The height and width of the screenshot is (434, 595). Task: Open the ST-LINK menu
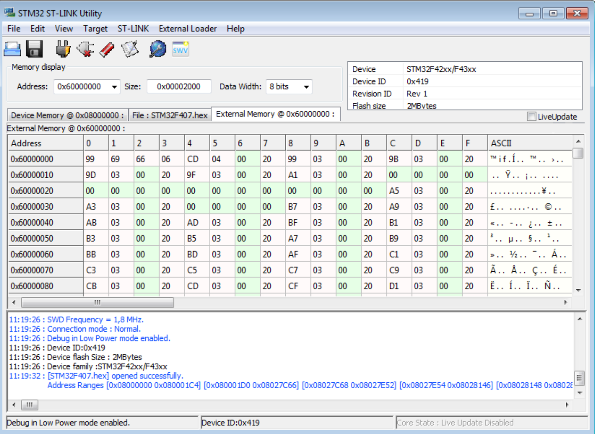pyautogui.click(x=133, y=29)
